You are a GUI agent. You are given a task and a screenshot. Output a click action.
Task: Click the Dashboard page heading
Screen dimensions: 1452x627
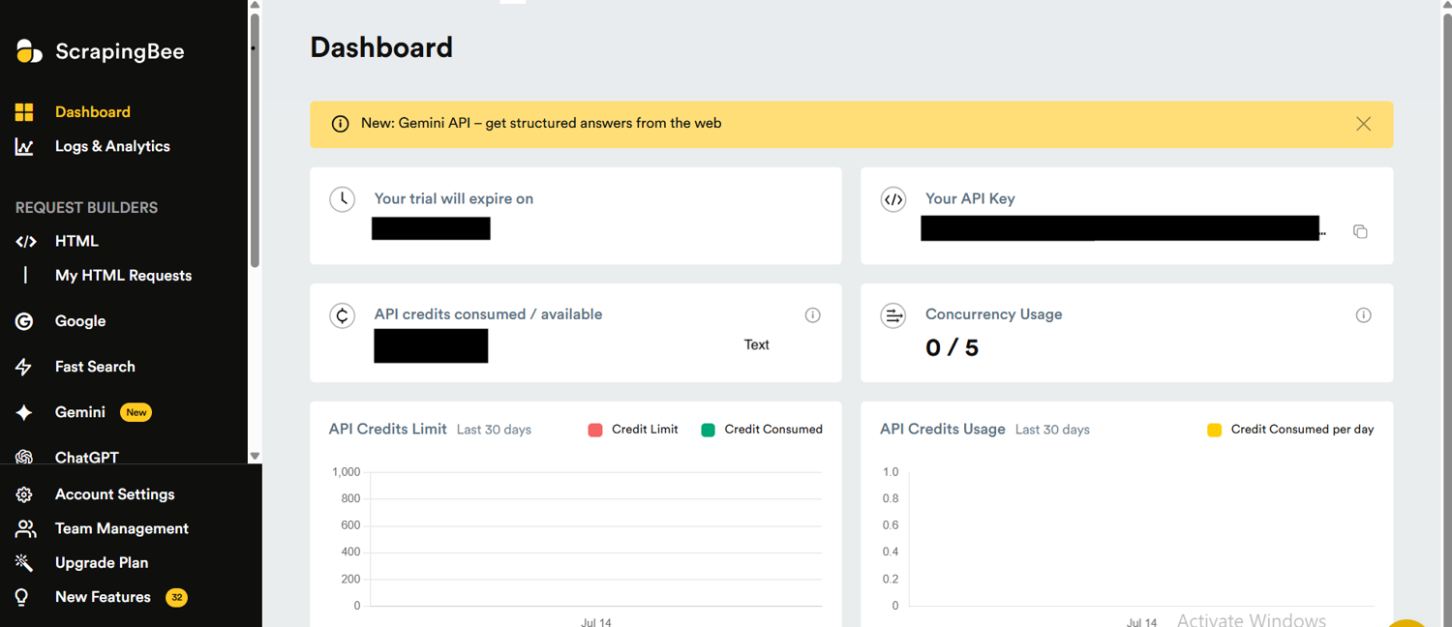click(381, 47)
